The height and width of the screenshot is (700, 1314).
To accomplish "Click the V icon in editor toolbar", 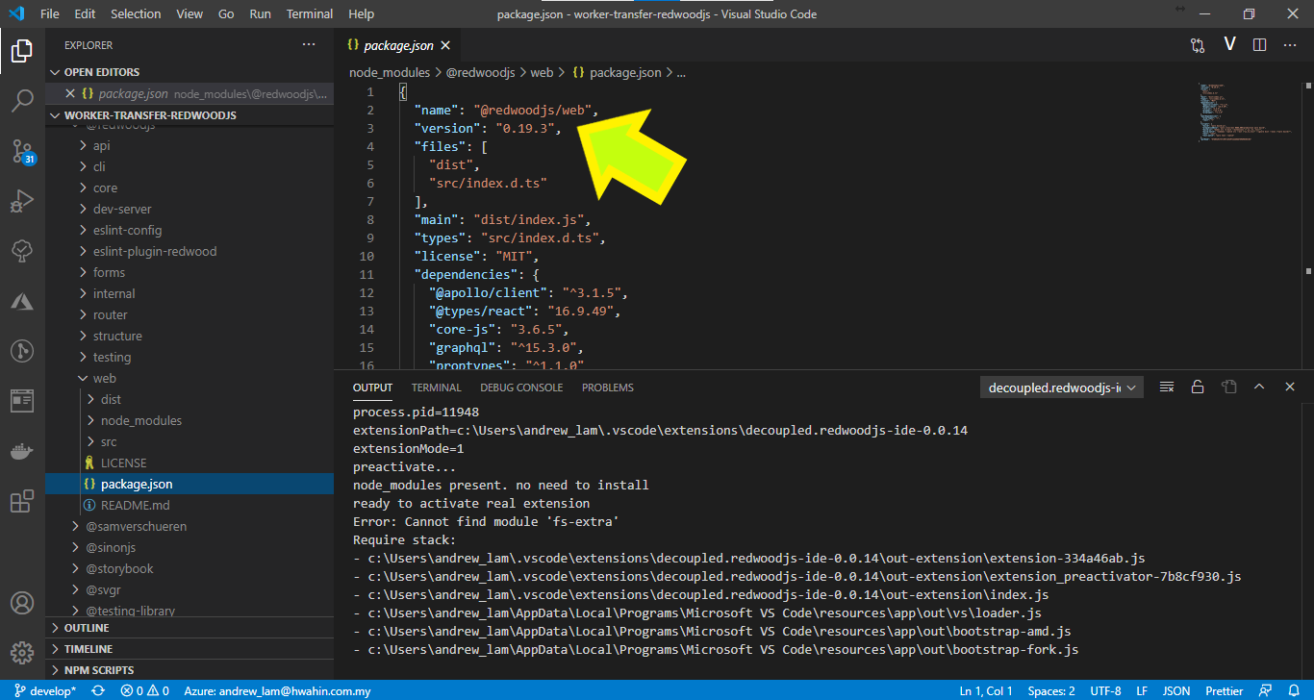I will click(x=1229, y=45).
